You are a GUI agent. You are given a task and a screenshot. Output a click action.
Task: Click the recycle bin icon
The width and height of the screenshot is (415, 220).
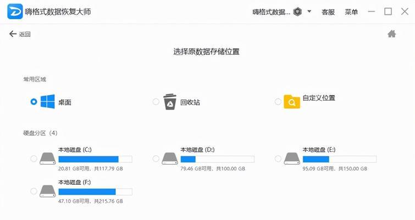[170, 102]
